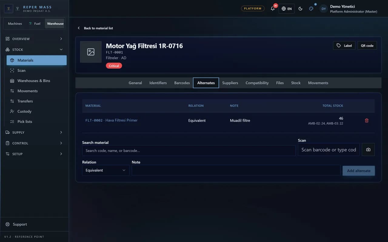Open the theme palette icon
Screen dimensions: 388x242
pyautogui.click(x=311, y=8)
